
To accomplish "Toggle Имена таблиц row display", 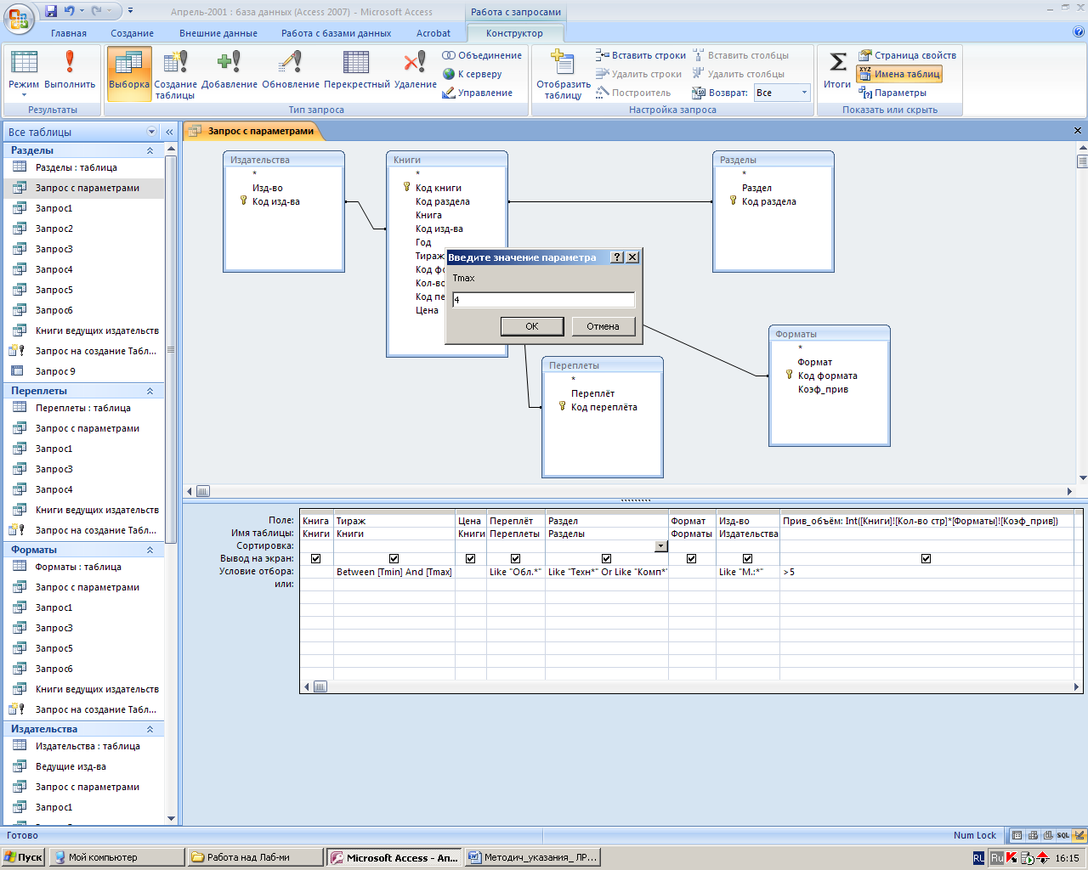I will pyautogui.click(x=899, y=74).
